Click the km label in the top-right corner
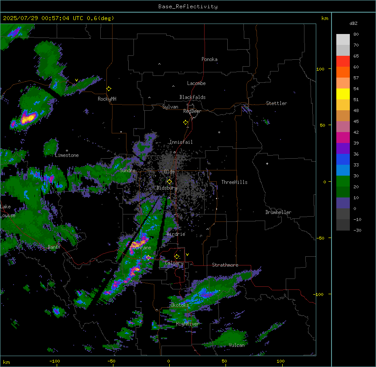Viewport: 376px width, 367px height. [325, 18]
